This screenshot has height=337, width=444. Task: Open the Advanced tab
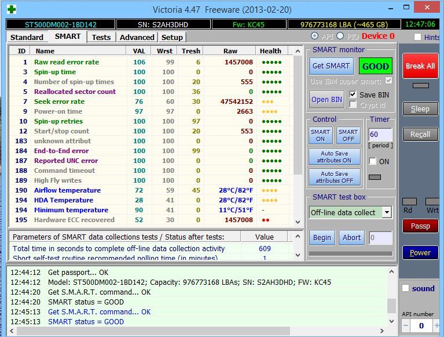tap(137, 37)
